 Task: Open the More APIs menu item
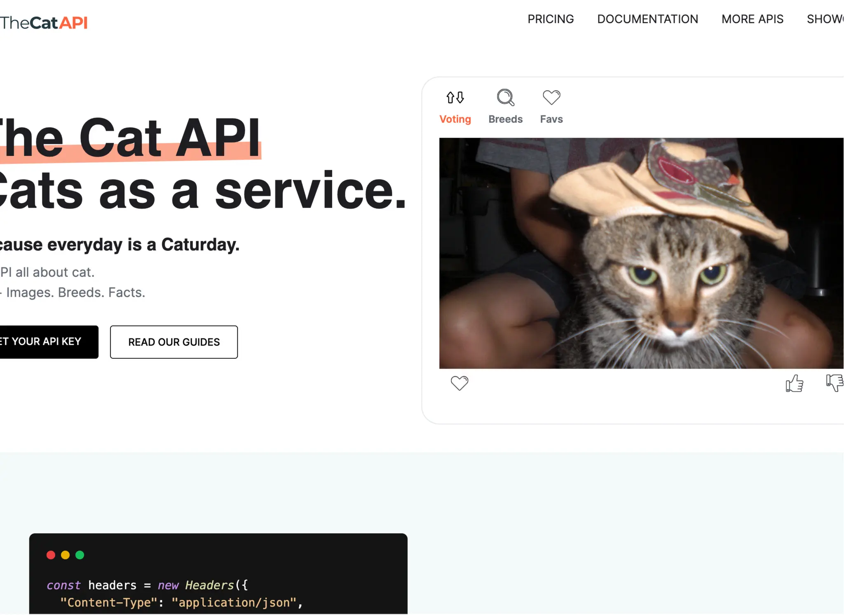(x=752, y=19)
